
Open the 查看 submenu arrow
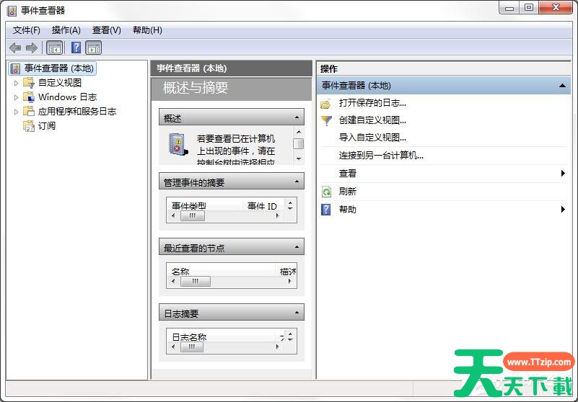point(563,173)
